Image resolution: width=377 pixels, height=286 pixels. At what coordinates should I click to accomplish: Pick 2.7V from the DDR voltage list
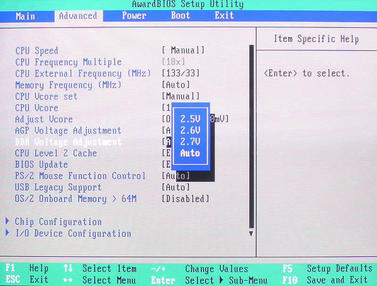click(190, 142)
